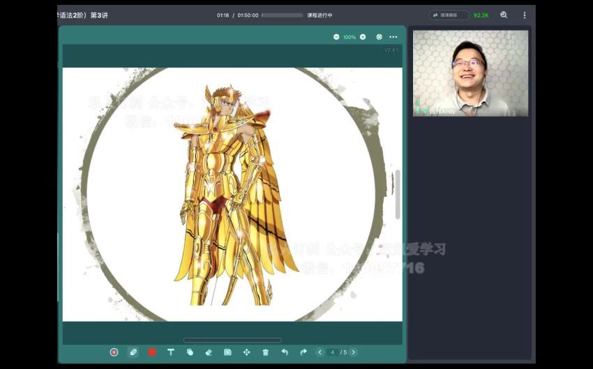The width and height of the screenshot is (593, 369).
Task: Undo the last whiteboard action
Action: click(285, 352)
